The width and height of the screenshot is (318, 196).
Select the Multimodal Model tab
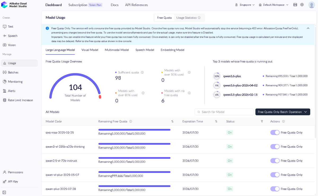click(x=117, y=50)
